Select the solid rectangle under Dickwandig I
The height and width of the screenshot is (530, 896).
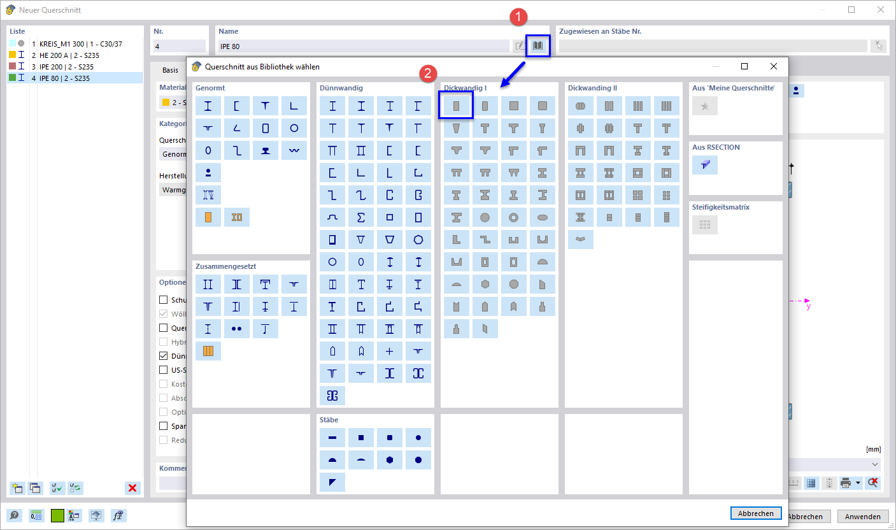(457, 106)
